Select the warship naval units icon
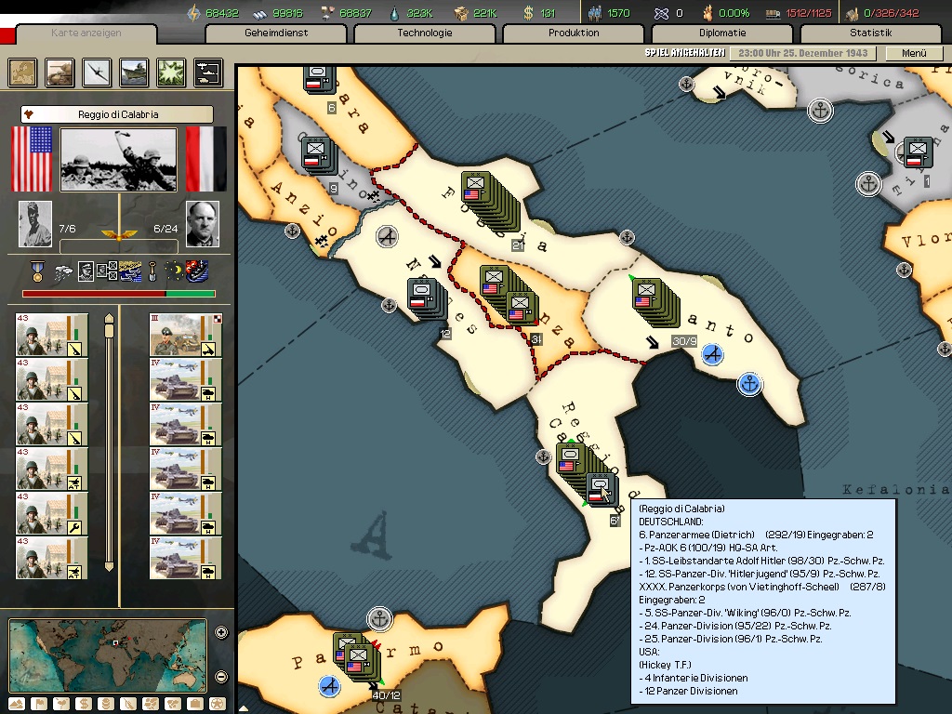The image size is (952, 714). click(134, 73)
